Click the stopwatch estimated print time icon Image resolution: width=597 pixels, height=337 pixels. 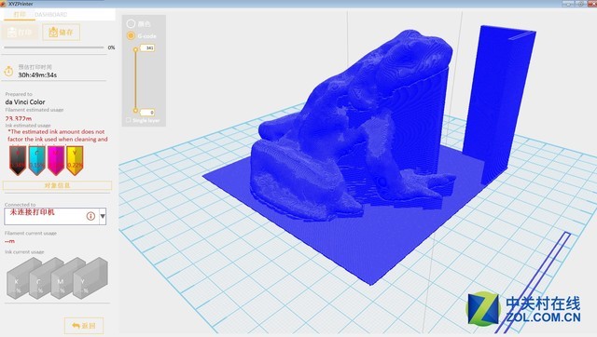pyautogui.click(x=8, y=71)
